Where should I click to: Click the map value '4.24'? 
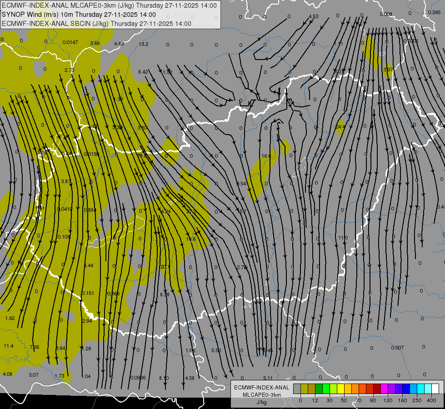(x=166, y=211)
